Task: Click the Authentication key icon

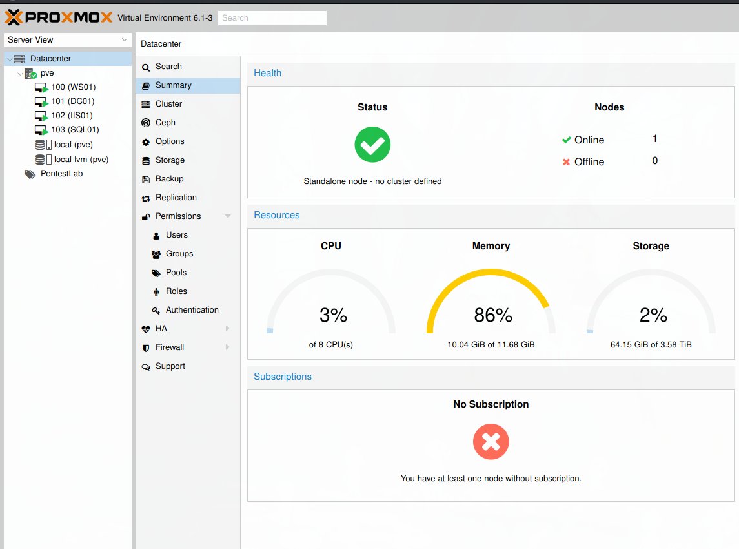Action: pos(156,310)
